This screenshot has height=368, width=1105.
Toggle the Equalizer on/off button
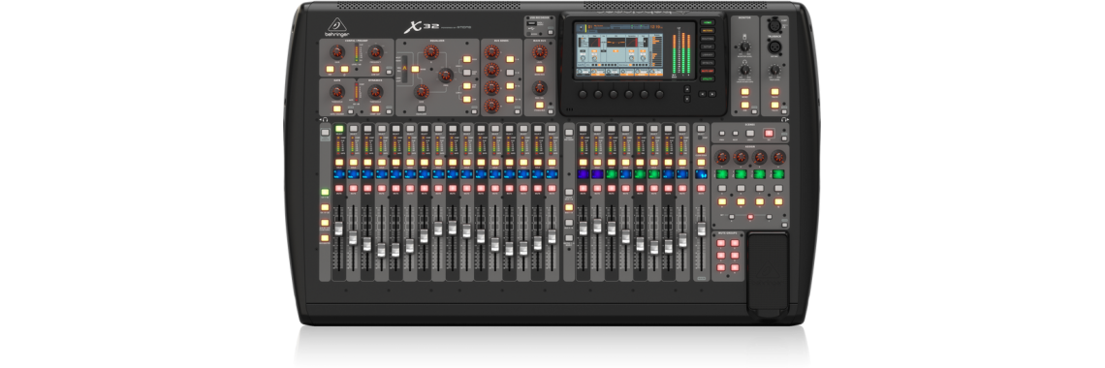coord(422,108)
